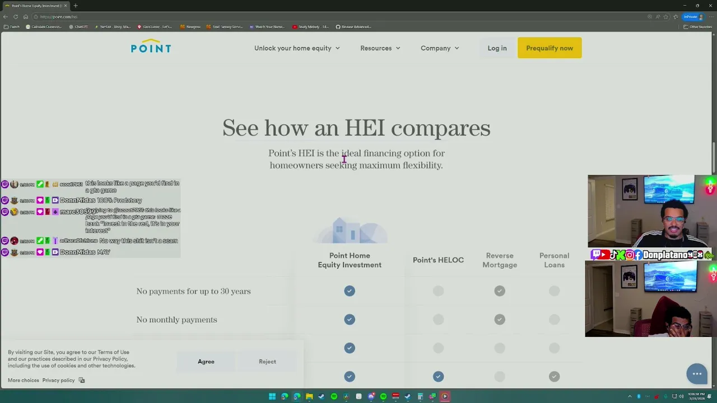Screen dimensions: 717x403
Task: Expand the Other favorites folder
Action: pyautogui.click(x=698, y=27)
